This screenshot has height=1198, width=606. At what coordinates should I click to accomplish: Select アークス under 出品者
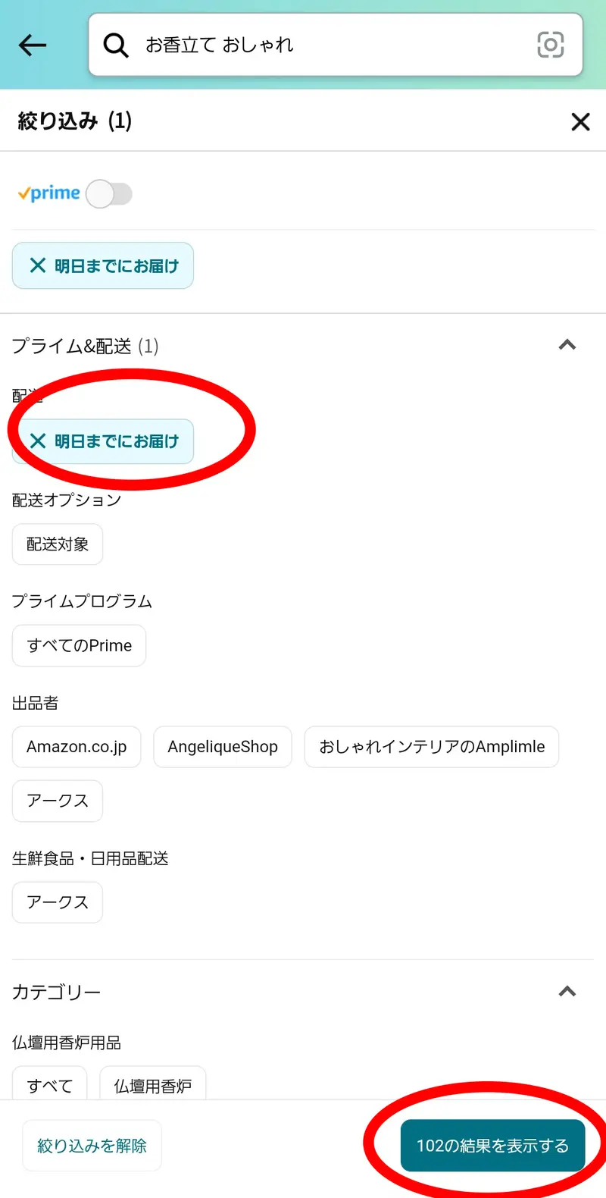click(58, 801)
